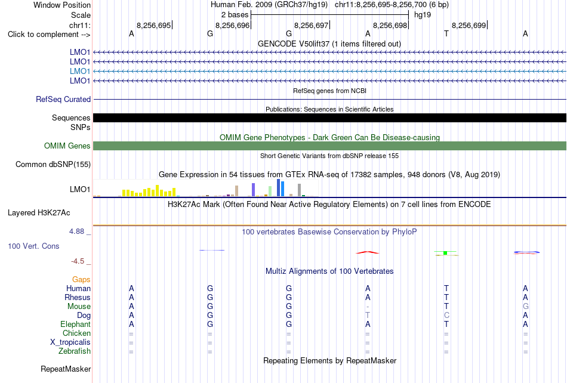Click the '100 Vert. Cons' track label
This screenshot has height=383, width=567.
click(x=33, y=246)
